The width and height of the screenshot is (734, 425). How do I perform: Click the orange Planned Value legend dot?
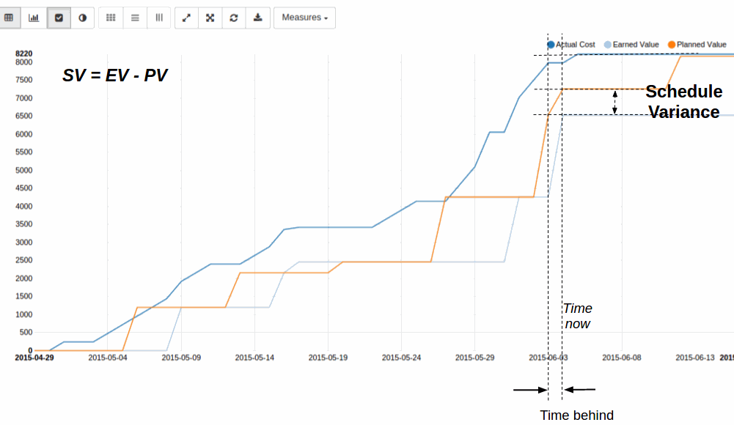[671, 45]
